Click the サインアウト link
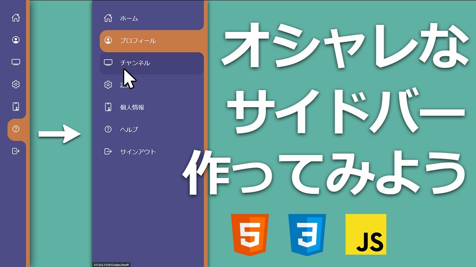This screenshot has width=476, height=267. [138, 152]
